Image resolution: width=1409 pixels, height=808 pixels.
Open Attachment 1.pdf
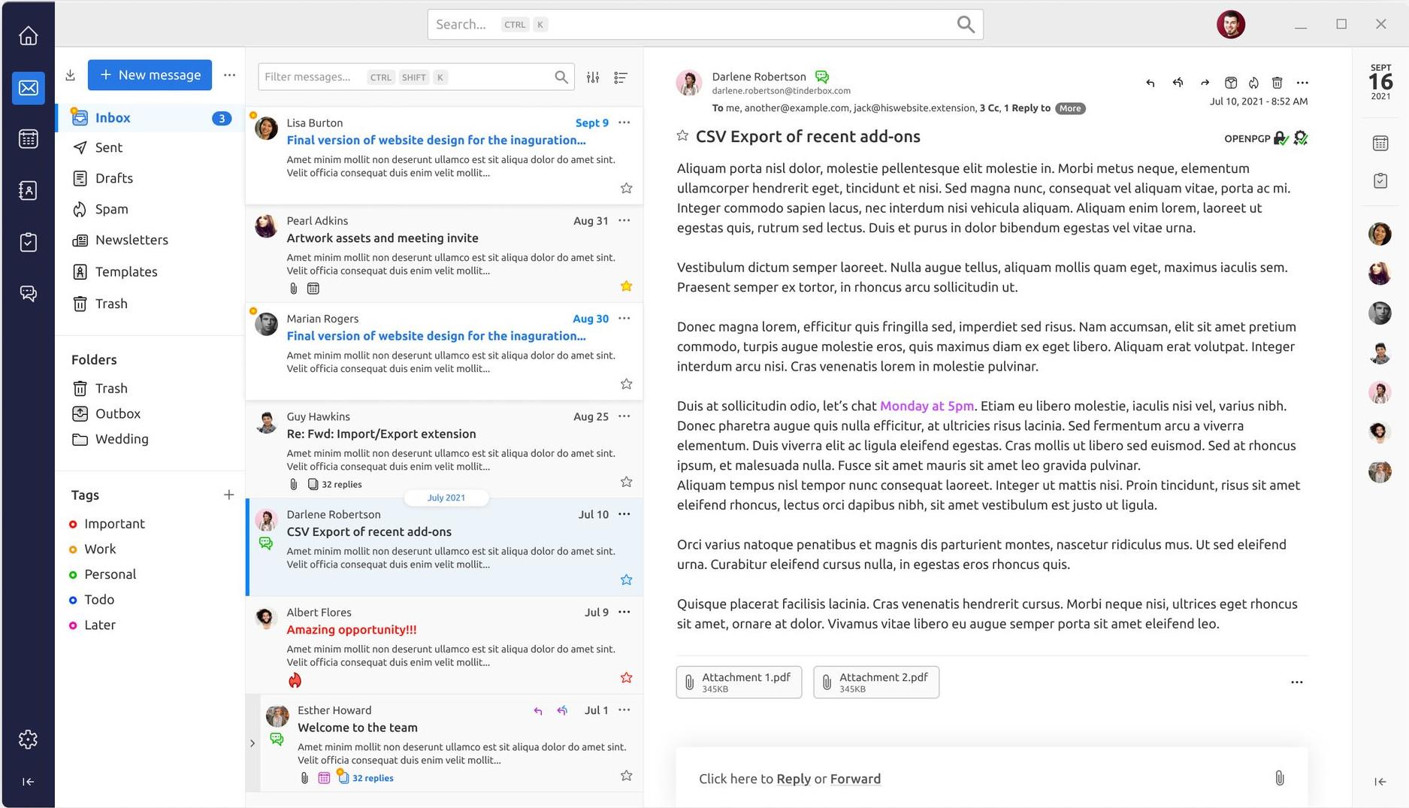pos(739,682)
